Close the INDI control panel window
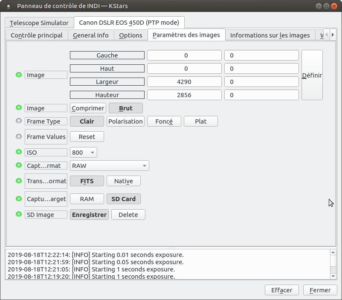The height and width of the screenshot is (300, 342). click(334, 6)
